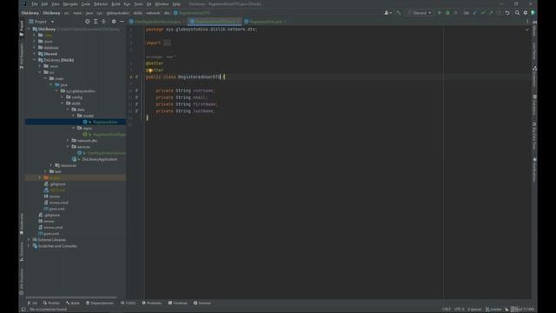Unfold the collapsed import block in editor
Viewport: 556px width, 313px height.
point(167,43)
